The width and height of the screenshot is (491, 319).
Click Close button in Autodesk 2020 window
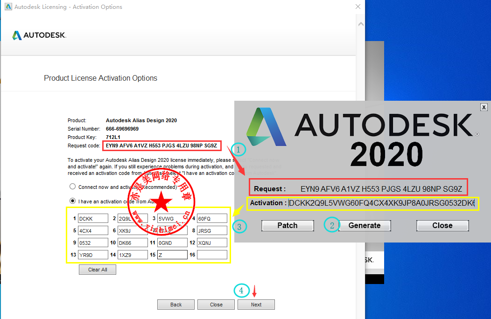click(442, 225)
